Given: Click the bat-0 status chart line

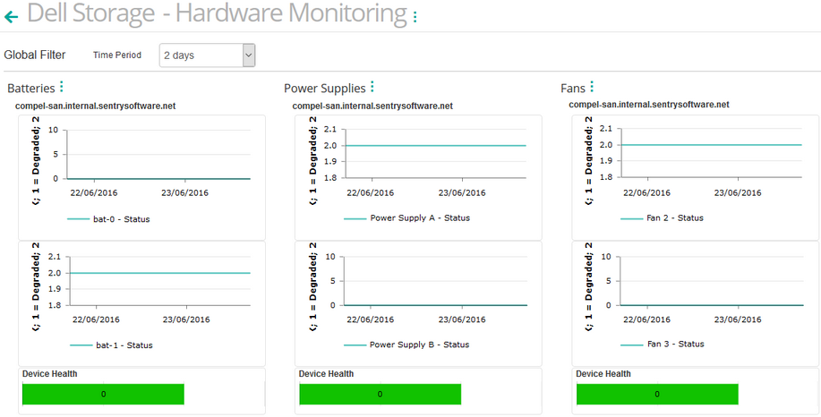Looking at the screenshot, I should tap(158, 179).
